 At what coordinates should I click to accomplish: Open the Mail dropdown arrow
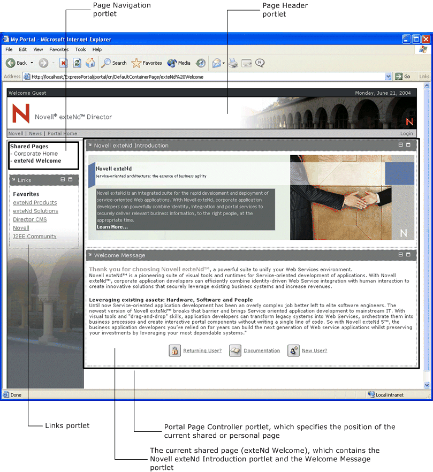223,63
